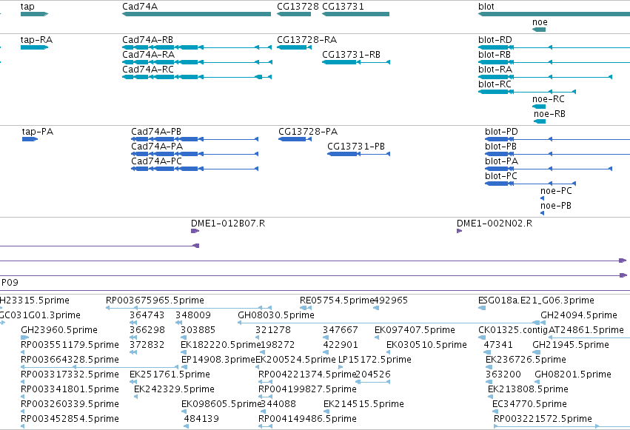Screen dimensions: 630x430
Task: Select the ESG018a.E21_G06.3prime EST label
Action: coord(536,300)
